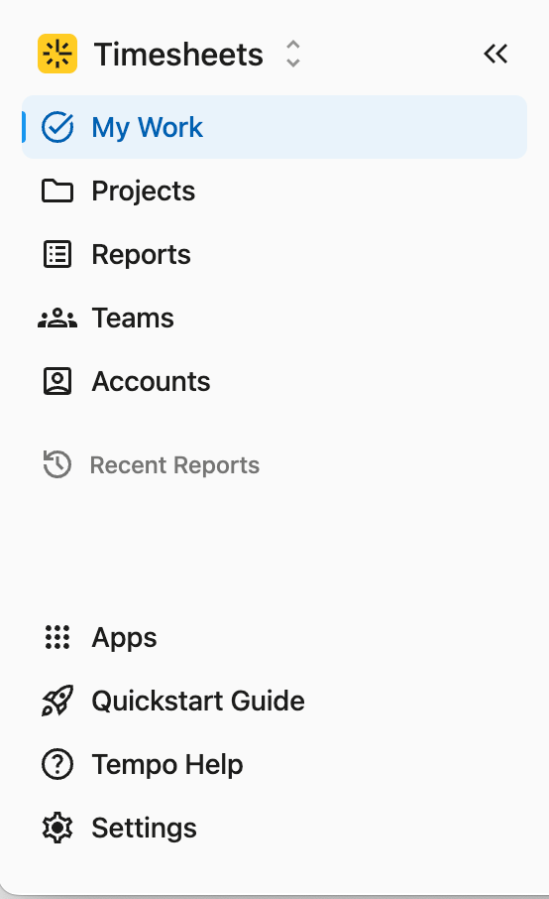Click the Recent Reports history clock icon
The image size is (549, 899).
(x=57, y=464)
